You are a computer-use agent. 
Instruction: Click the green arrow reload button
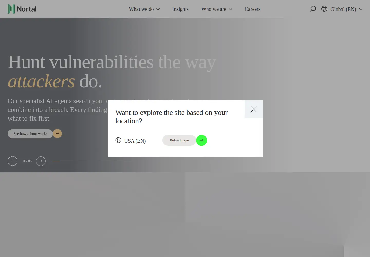click(x=201, y=140)
